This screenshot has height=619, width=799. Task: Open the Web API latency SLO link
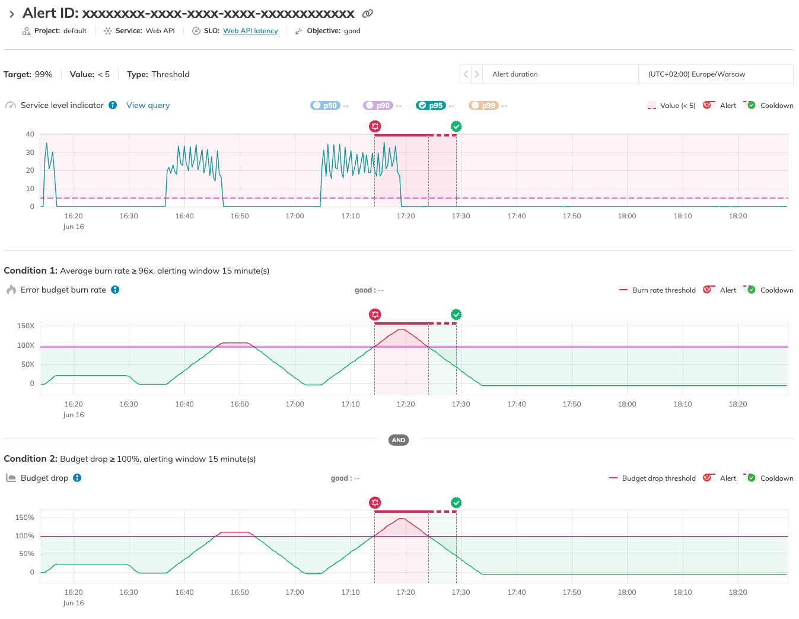[x=250, y=31]
